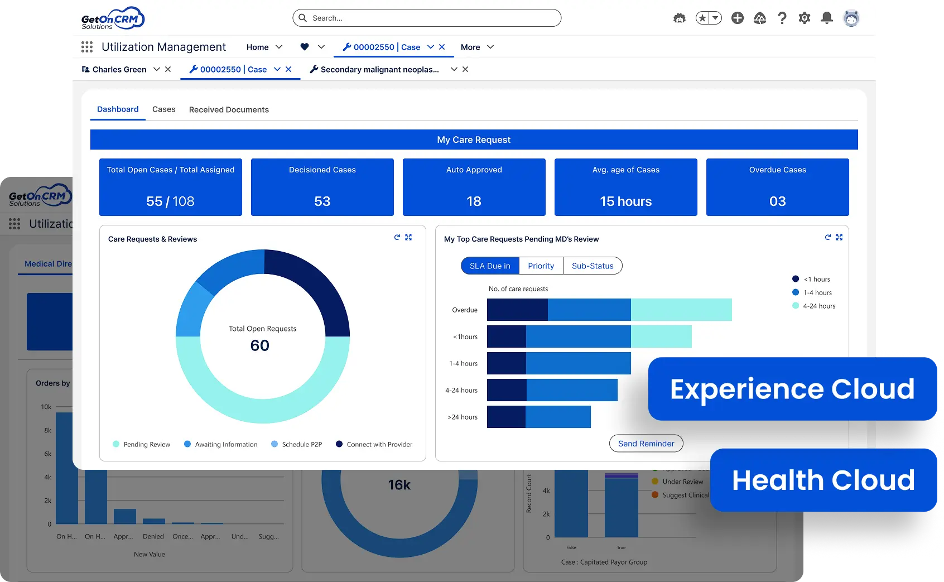Open the App Launcher waffle icon
The width and height of the screenshot is (944, 582).
[86, 47]
